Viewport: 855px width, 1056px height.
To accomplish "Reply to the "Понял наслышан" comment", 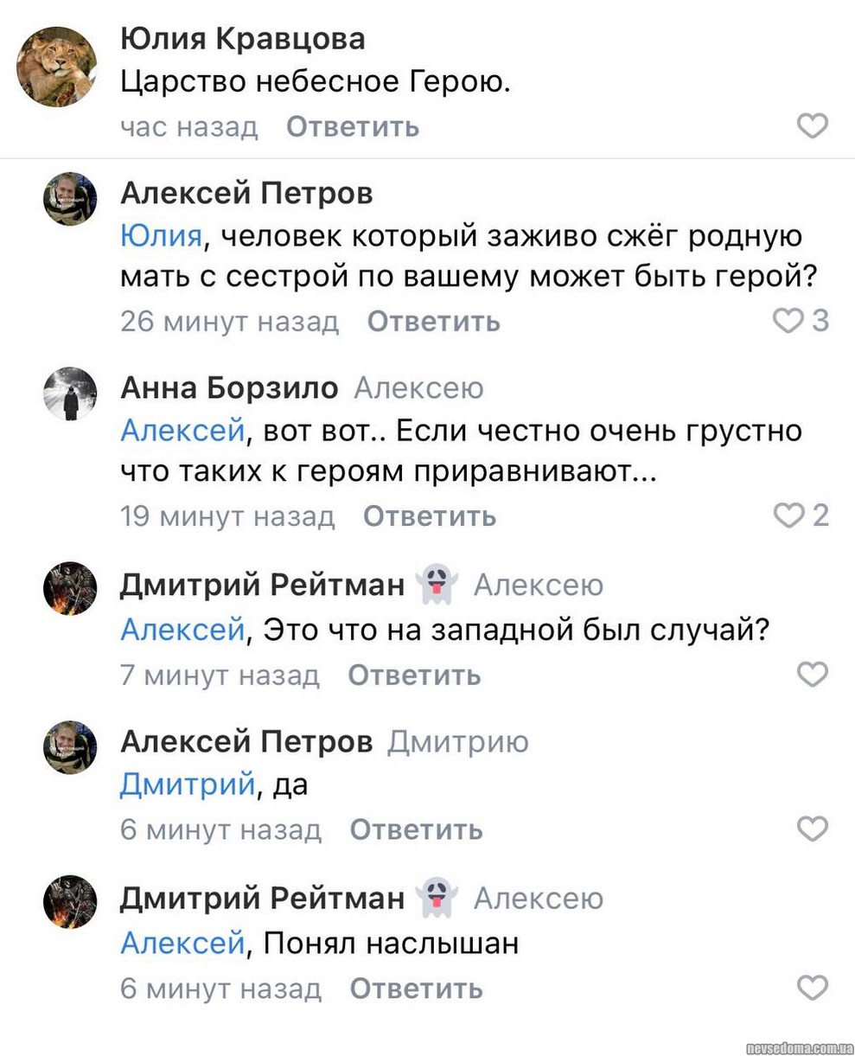I will click(416, 988).
